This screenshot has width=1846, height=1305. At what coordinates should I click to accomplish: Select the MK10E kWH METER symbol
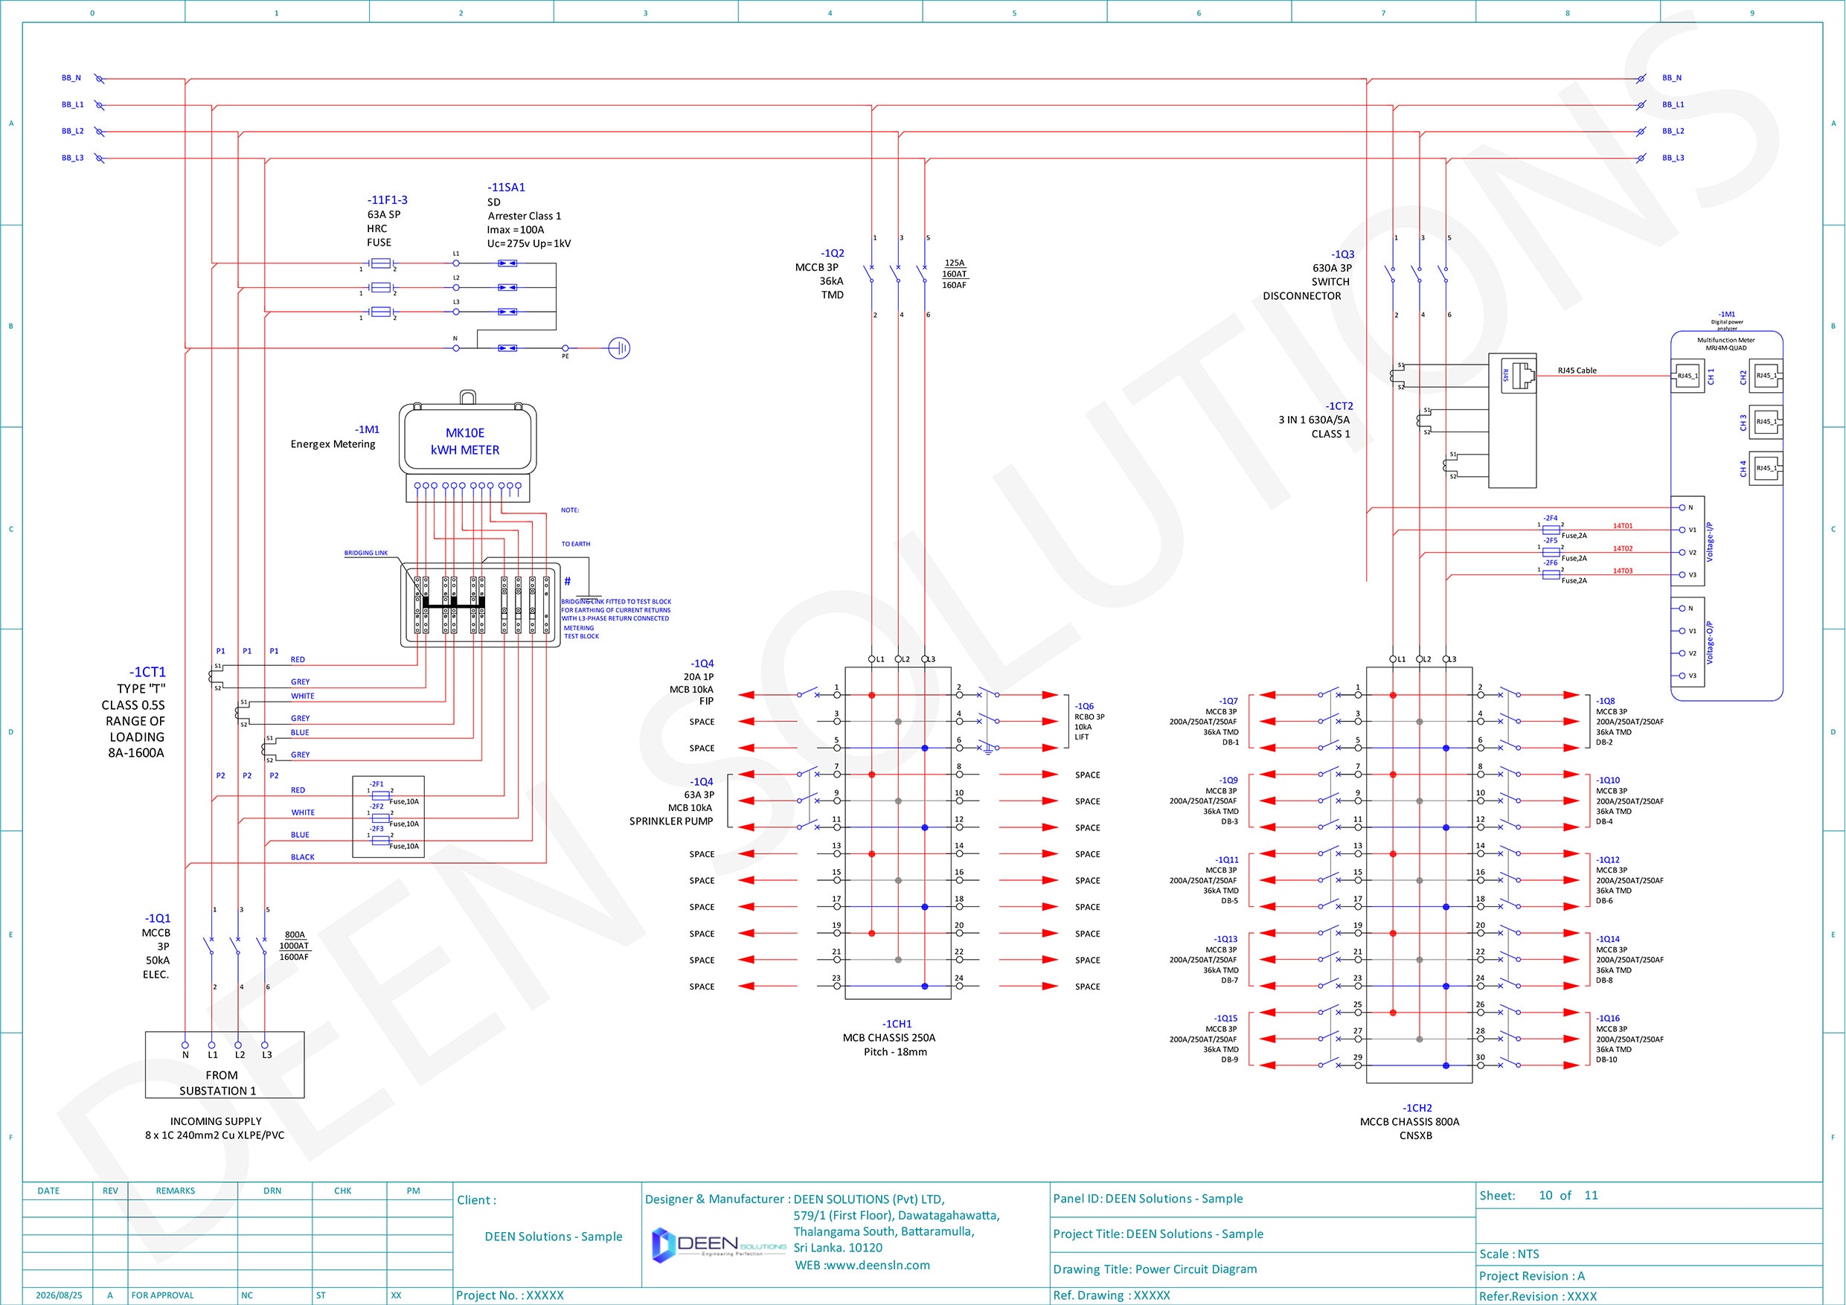[467, 446]
